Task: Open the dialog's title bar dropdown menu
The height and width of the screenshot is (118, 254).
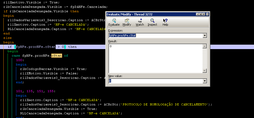Action: pos(198,14)
